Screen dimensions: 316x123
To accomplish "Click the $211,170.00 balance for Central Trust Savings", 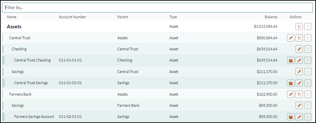I will click(267, 83).
